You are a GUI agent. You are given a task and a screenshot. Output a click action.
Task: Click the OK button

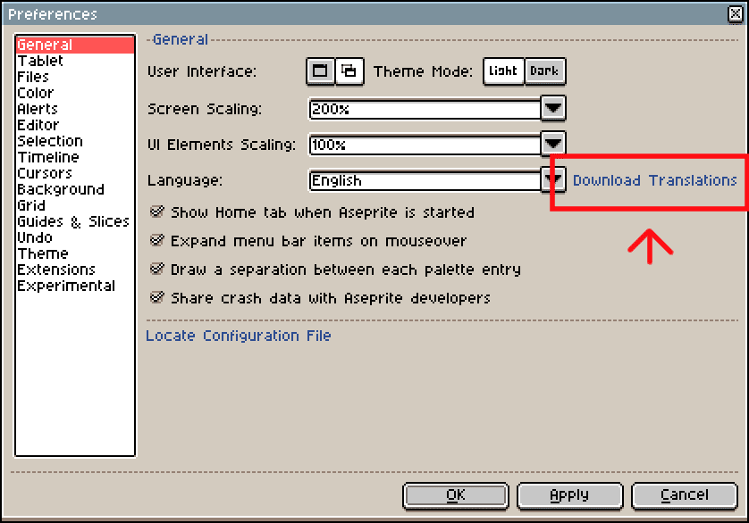[x=456, y=496]
